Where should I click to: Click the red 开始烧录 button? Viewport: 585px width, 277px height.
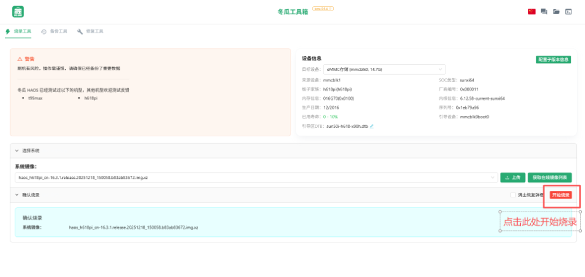click(x=560, y=195)
